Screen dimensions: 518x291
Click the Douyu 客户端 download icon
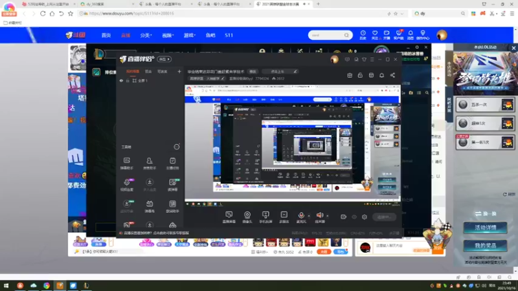click(399, 35)
